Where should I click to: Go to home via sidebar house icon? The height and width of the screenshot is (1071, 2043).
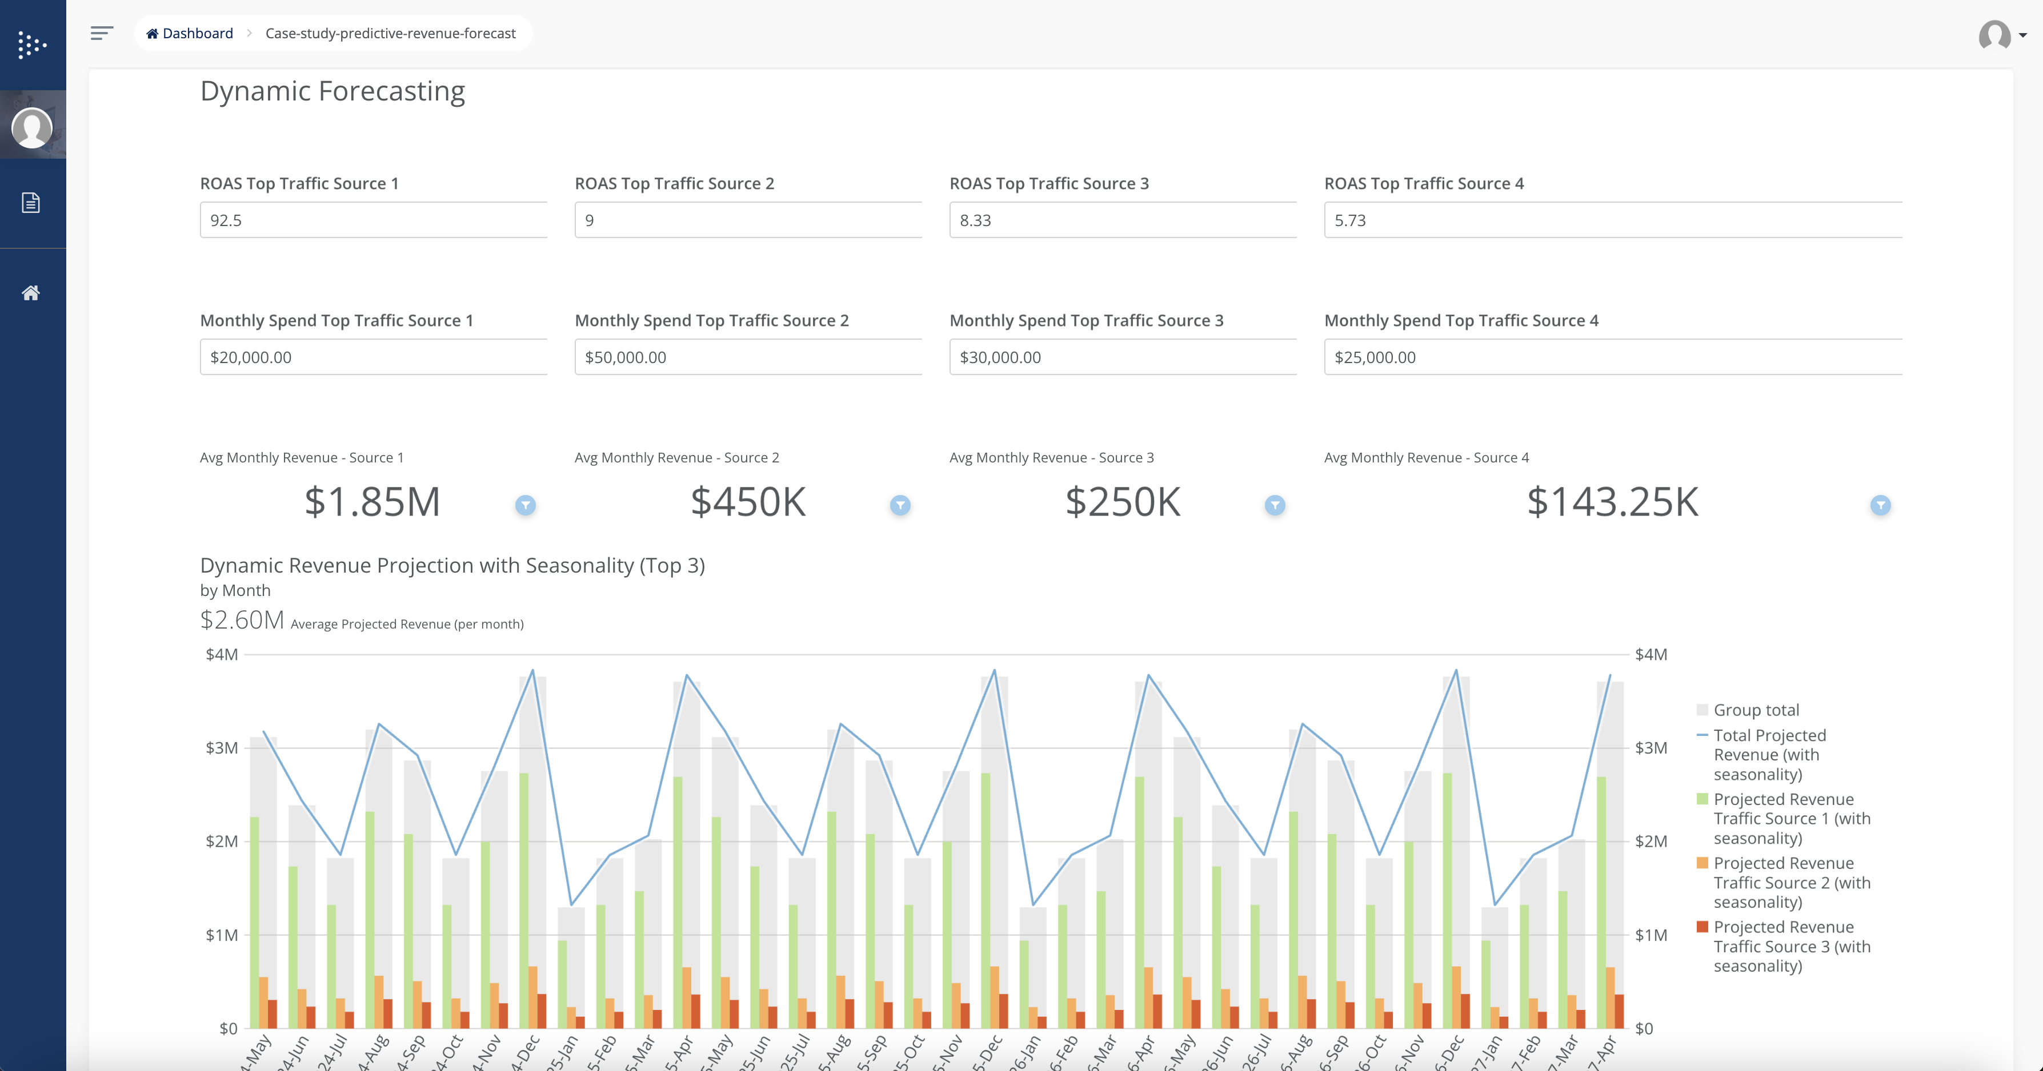[31, 293]
